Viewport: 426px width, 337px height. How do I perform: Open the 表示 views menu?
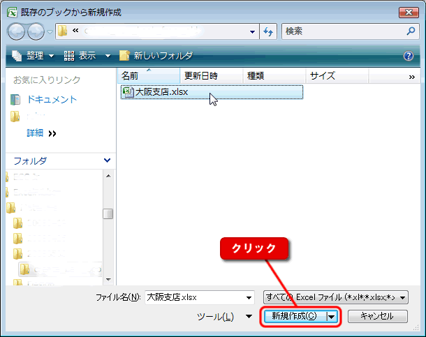[x=87, y=56]
